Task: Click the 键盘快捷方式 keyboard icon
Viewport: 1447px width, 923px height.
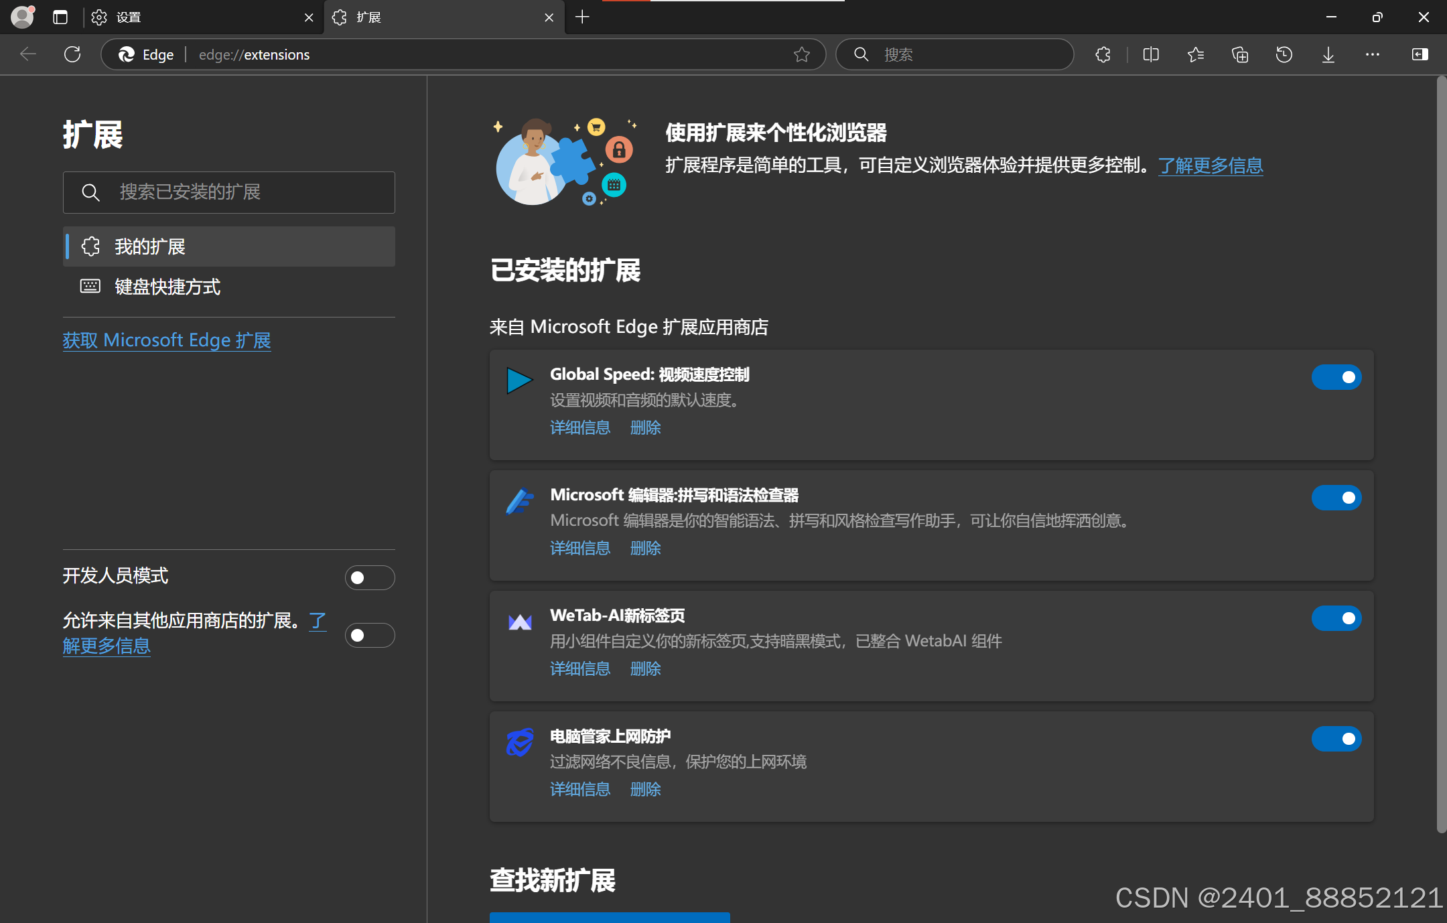Action: tap(90, 287)
